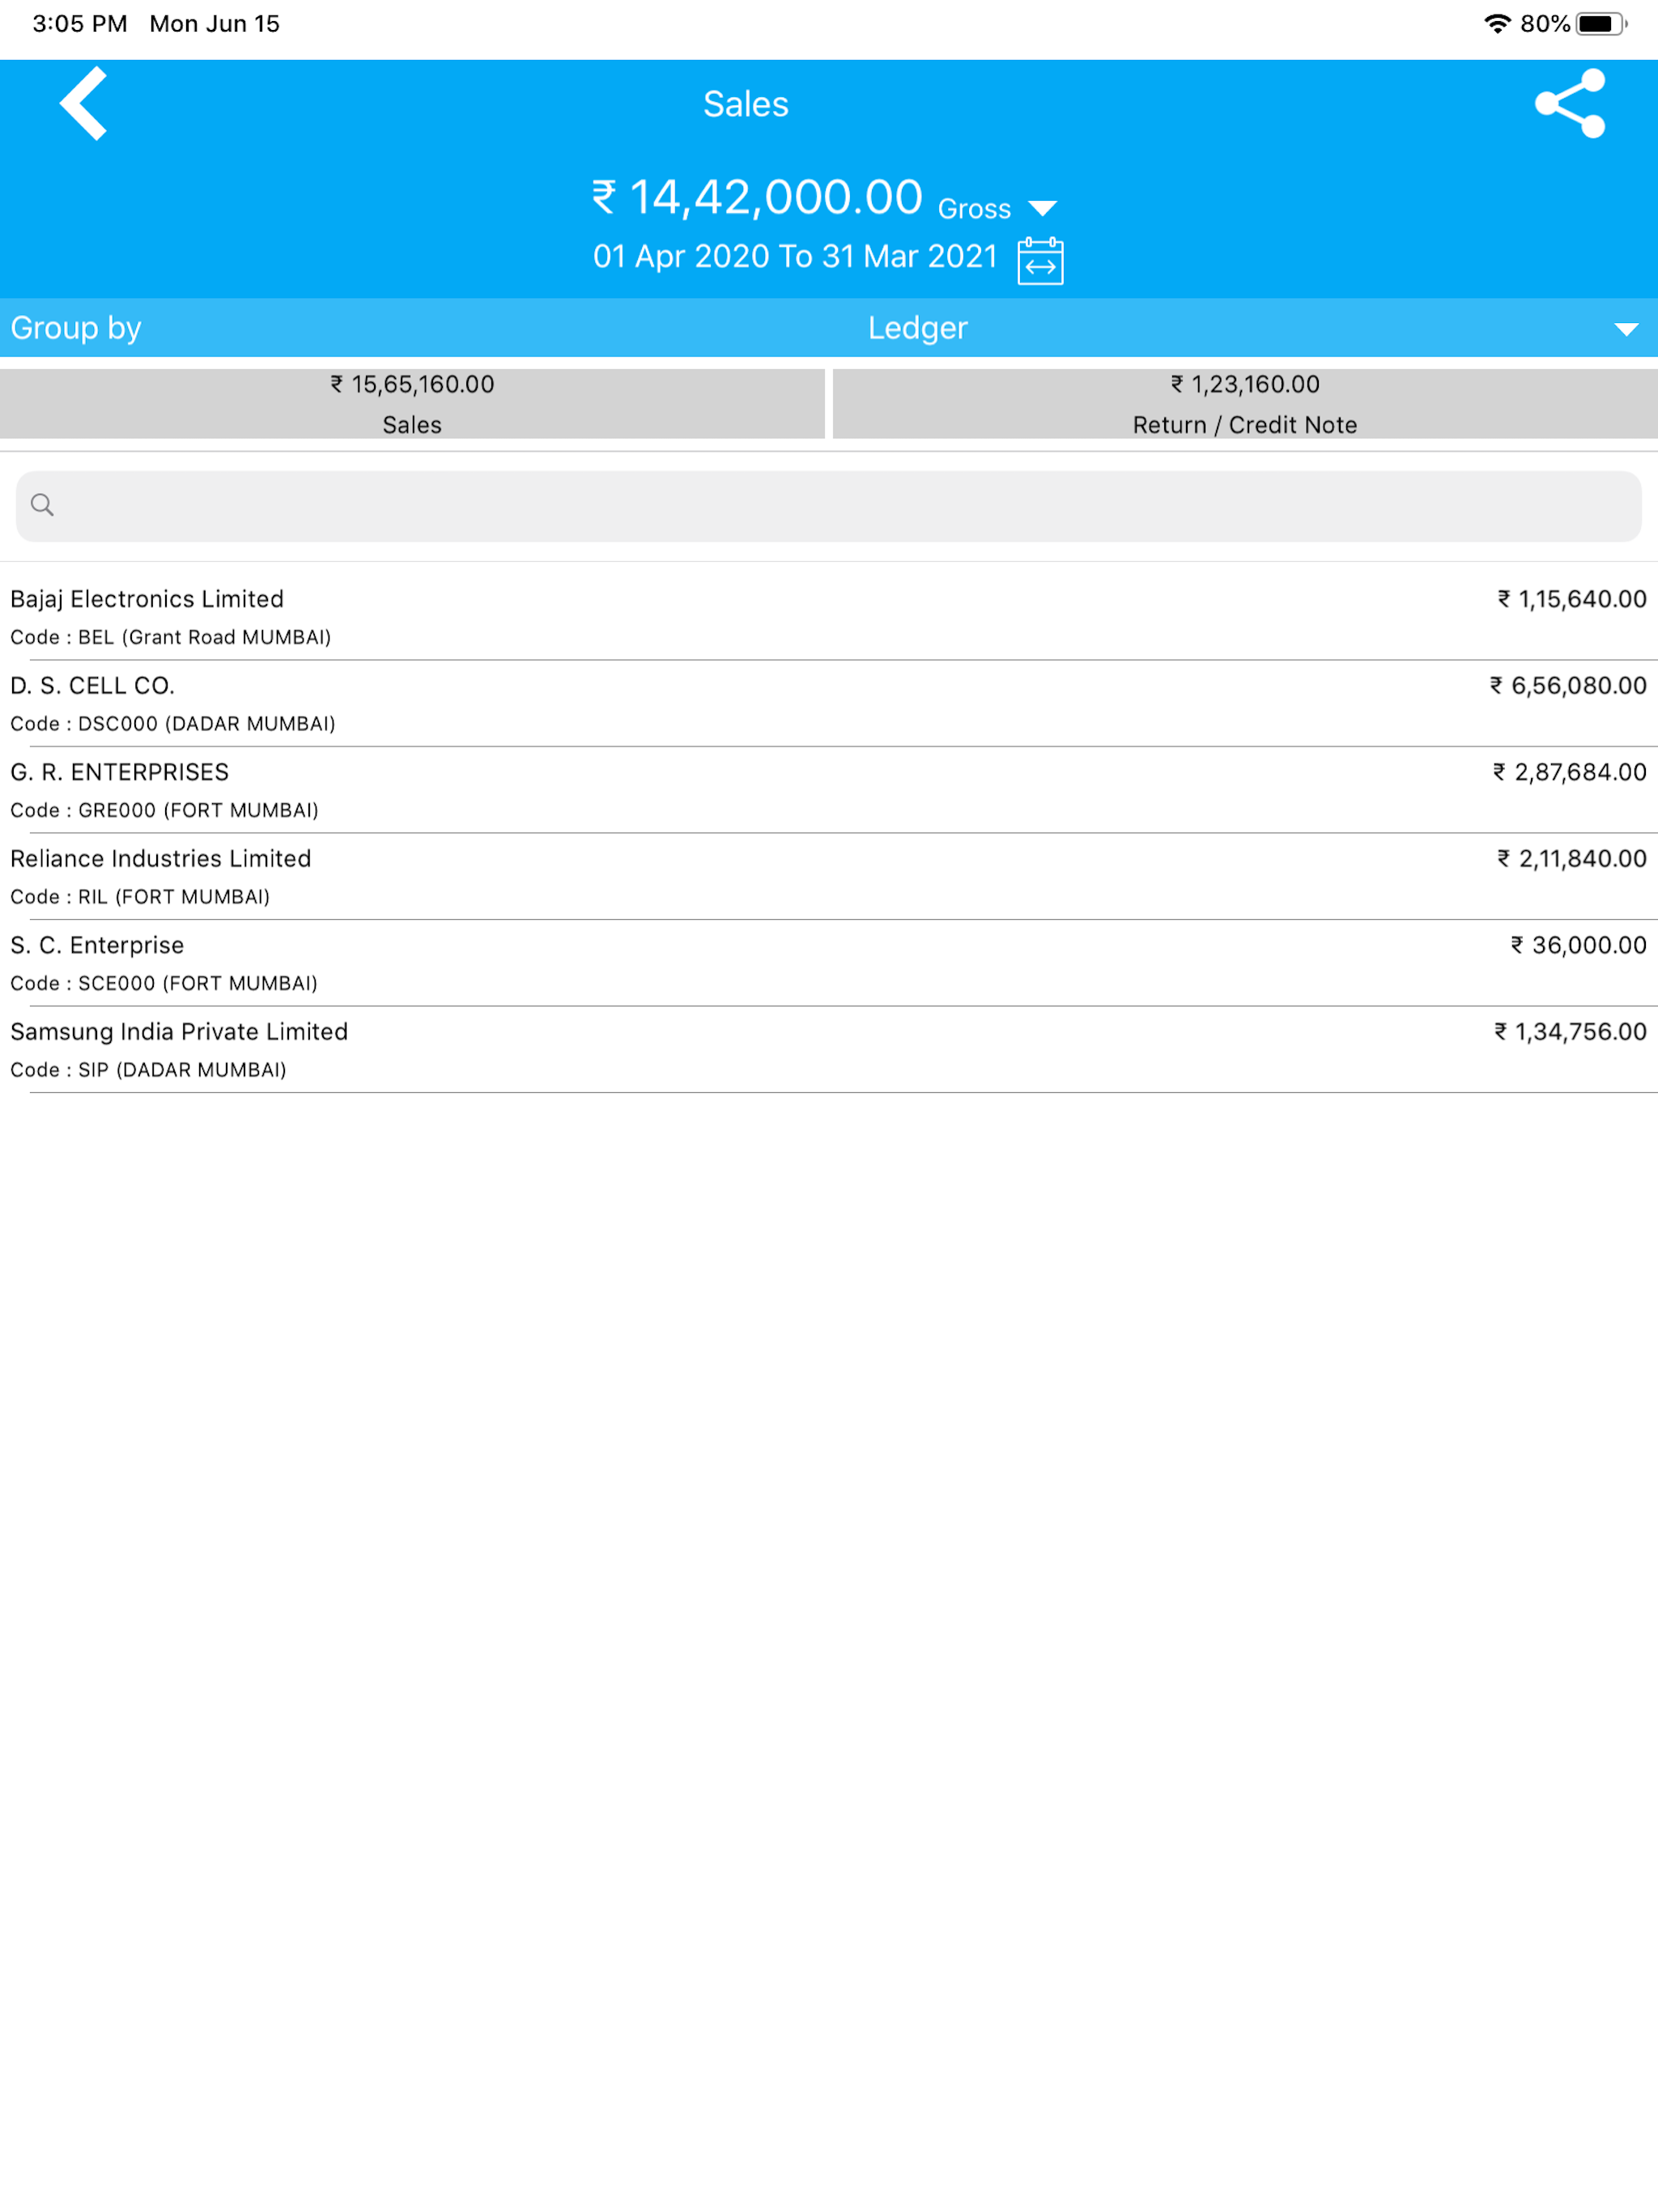
Task: Go back using the header arrow
Action: (83, 104)
